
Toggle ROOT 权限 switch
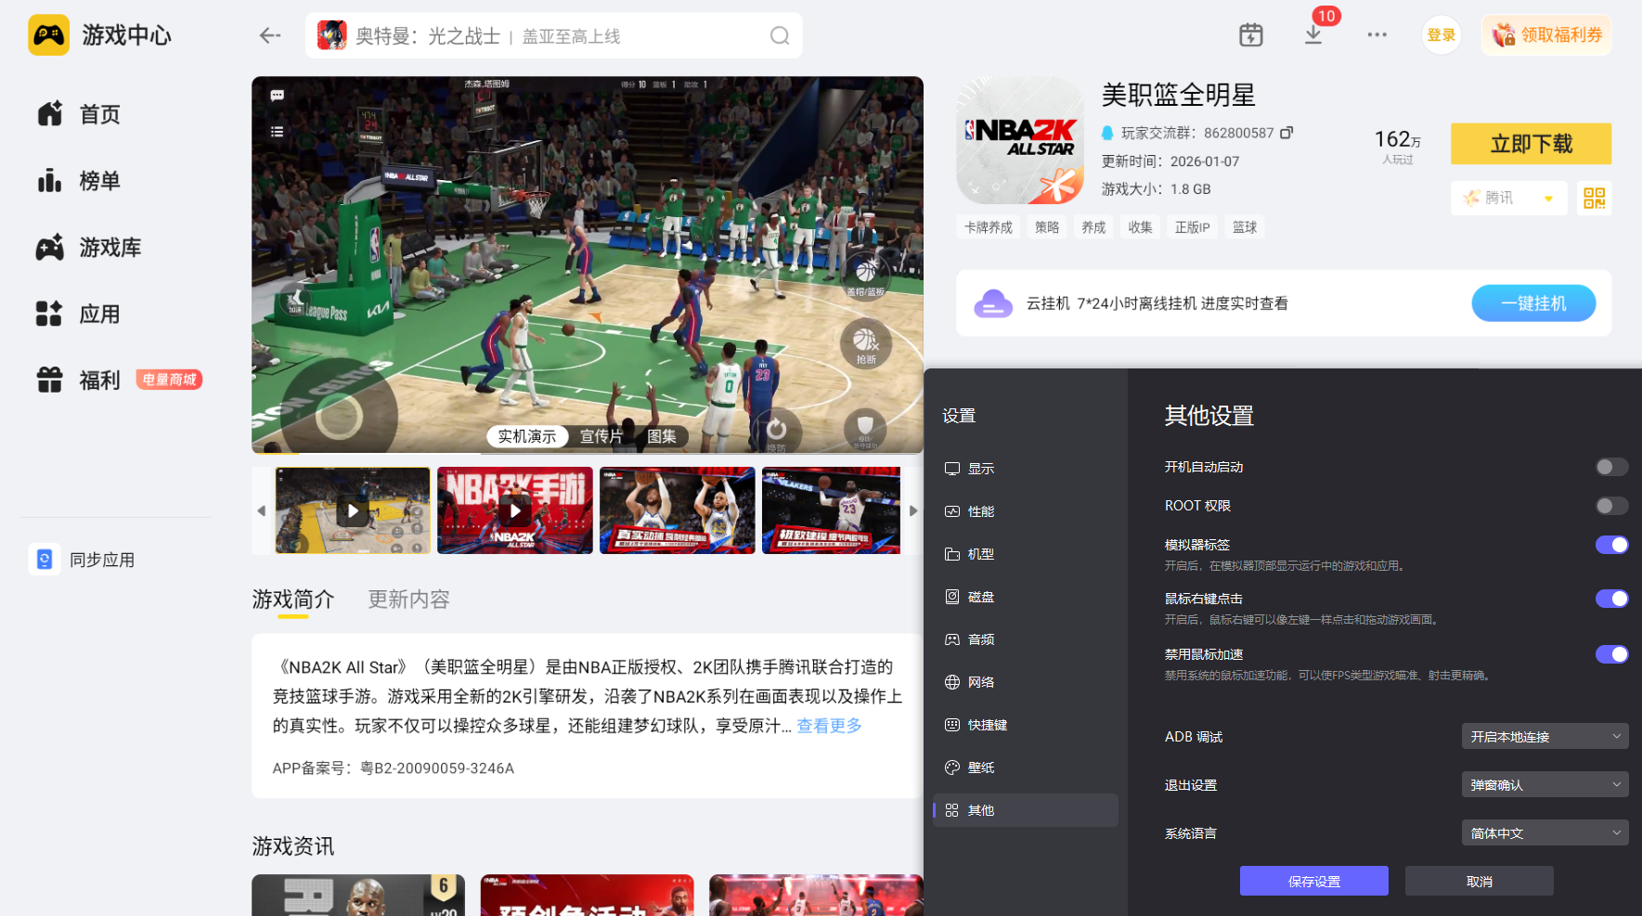point(1611,506)
